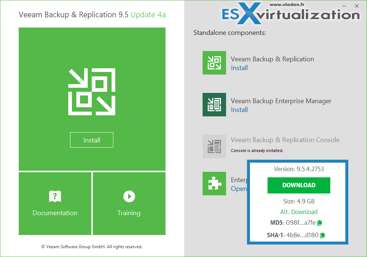The image size is (367, 257).
Task: Open the Documentation tile
Action: (55, 204)
